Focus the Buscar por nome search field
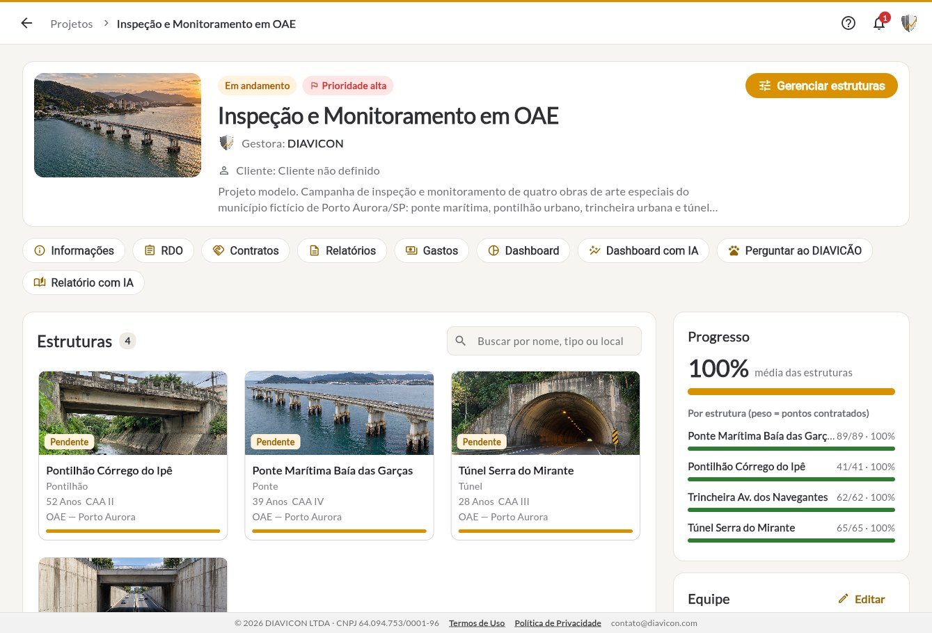 pos(544,341)
